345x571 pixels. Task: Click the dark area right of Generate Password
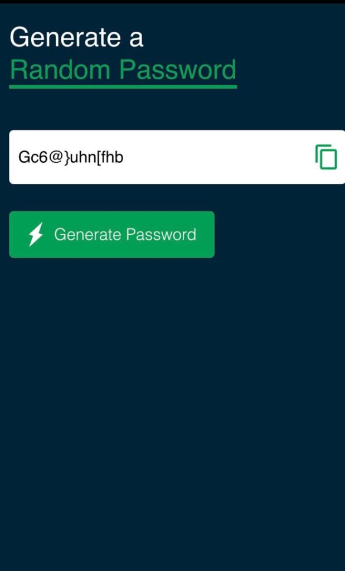280,235
